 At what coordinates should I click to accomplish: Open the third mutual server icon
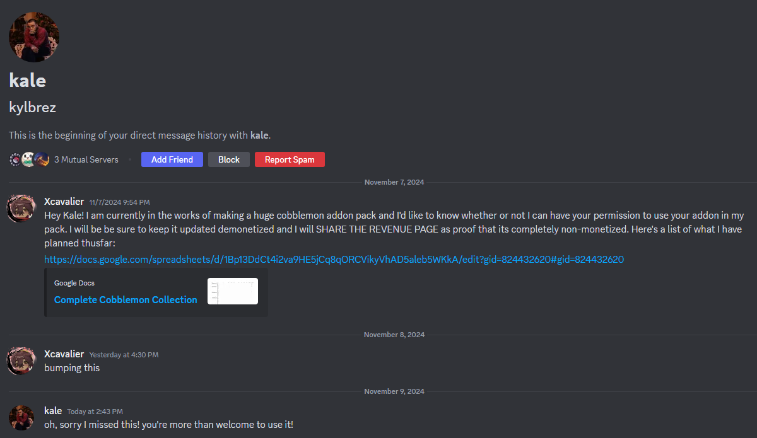(41, 159)
